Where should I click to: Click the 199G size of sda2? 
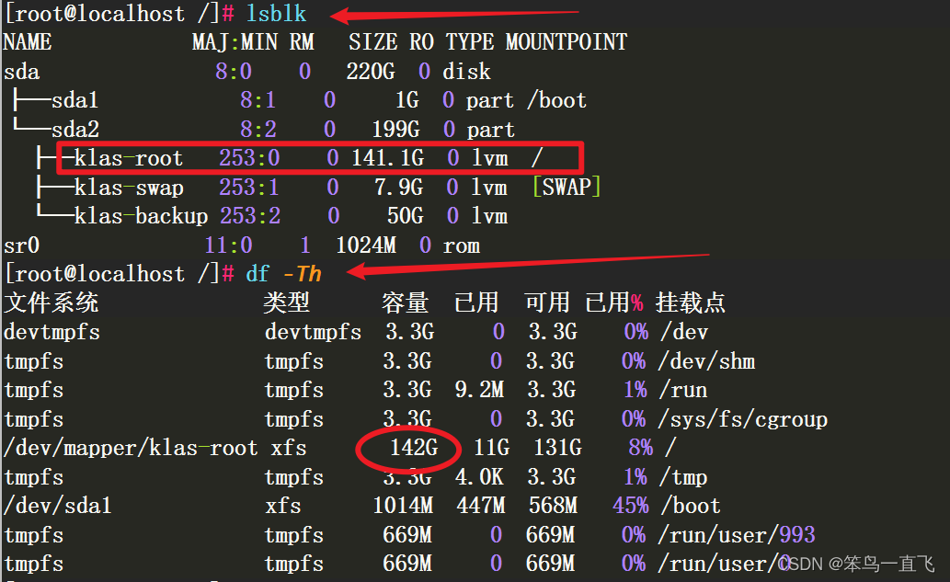[395, 130]
